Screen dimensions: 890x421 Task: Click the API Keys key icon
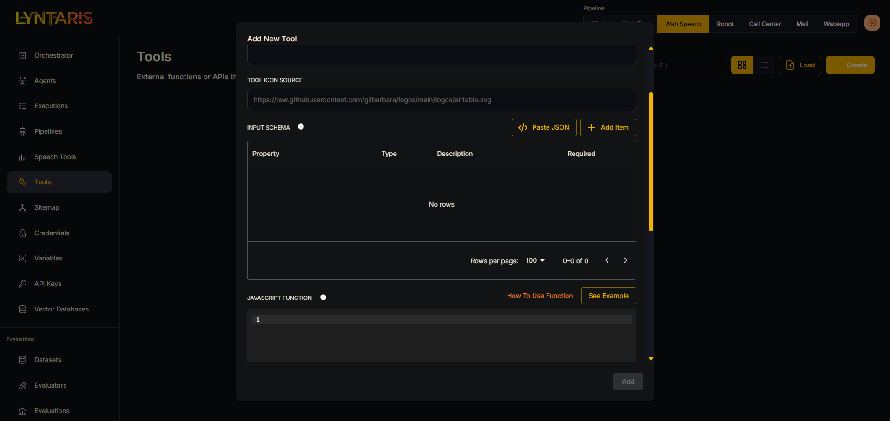(22, 284)
